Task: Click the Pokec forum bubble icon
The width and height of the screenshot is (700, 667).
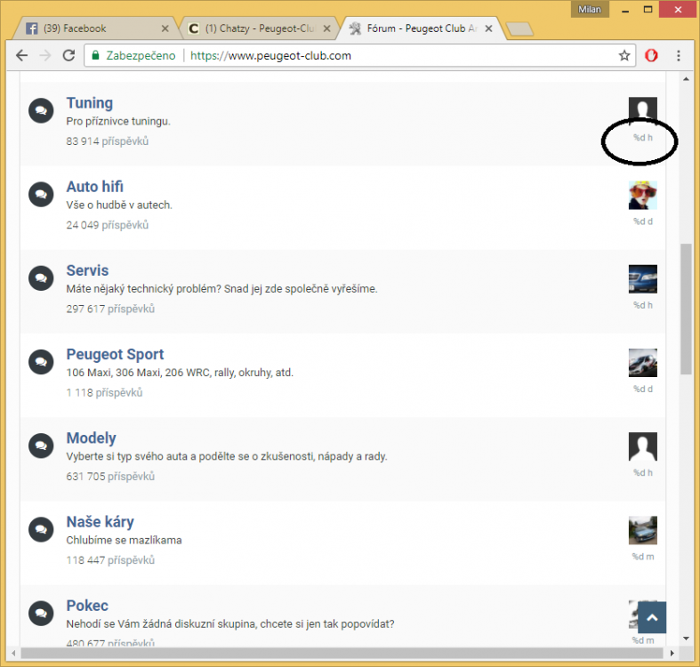Action: click(x=41, y=614)
